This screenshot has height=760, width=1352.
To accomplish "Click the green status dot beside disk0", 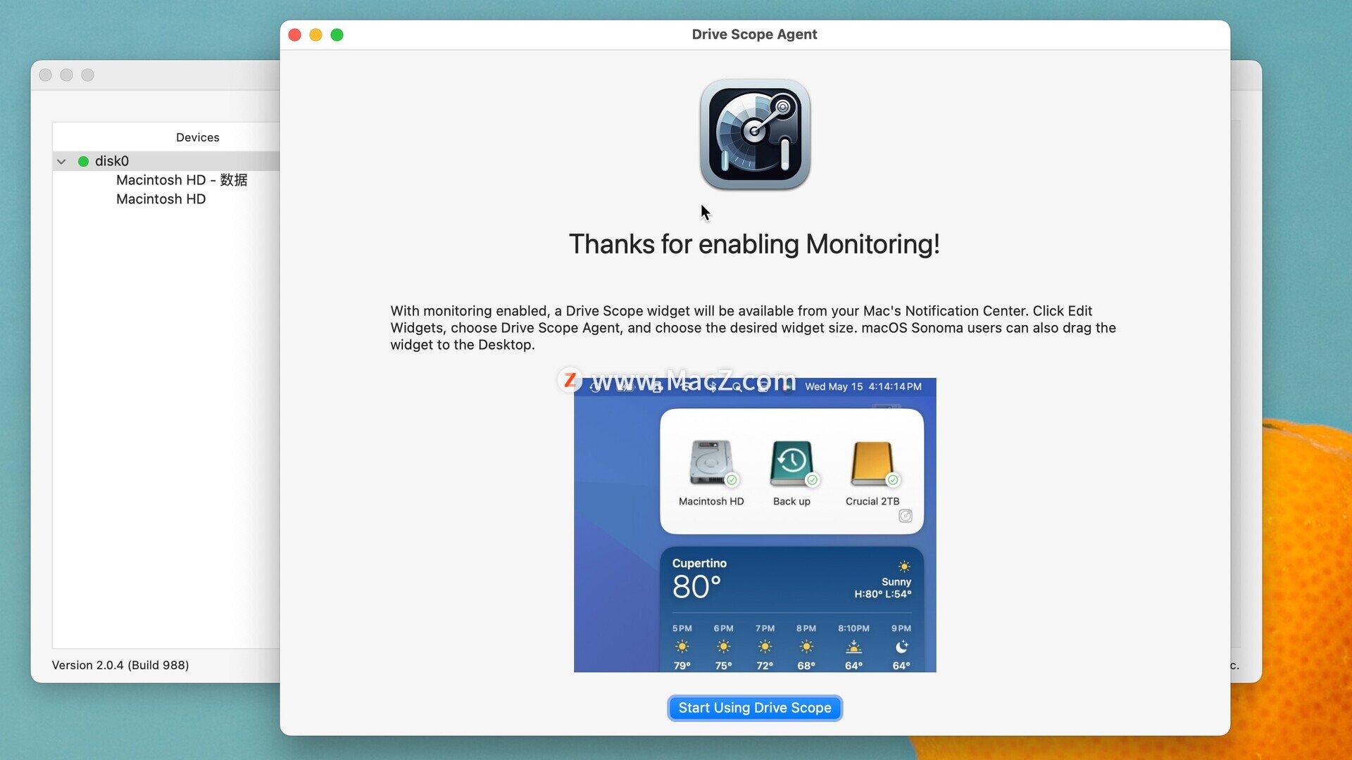I will click(83, 161).
